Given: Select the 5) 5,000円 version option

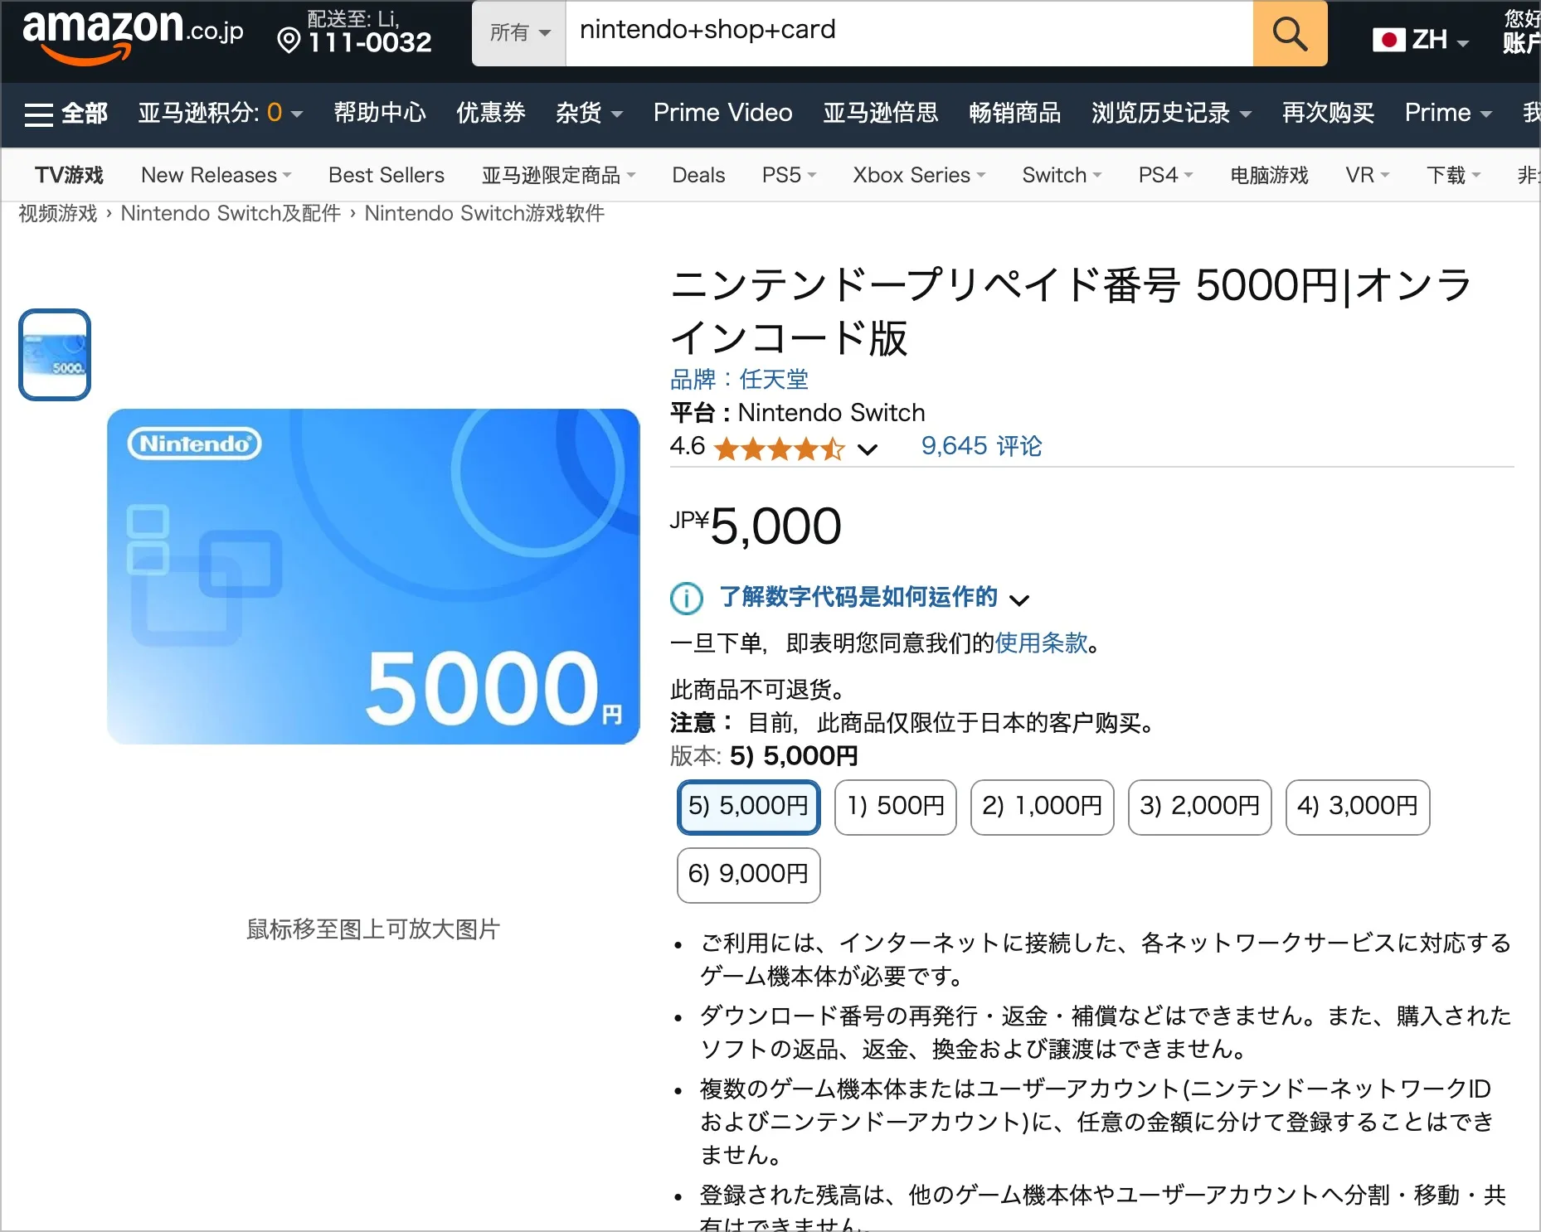Looking at the screenshot, I should click(x=748, y=807).
